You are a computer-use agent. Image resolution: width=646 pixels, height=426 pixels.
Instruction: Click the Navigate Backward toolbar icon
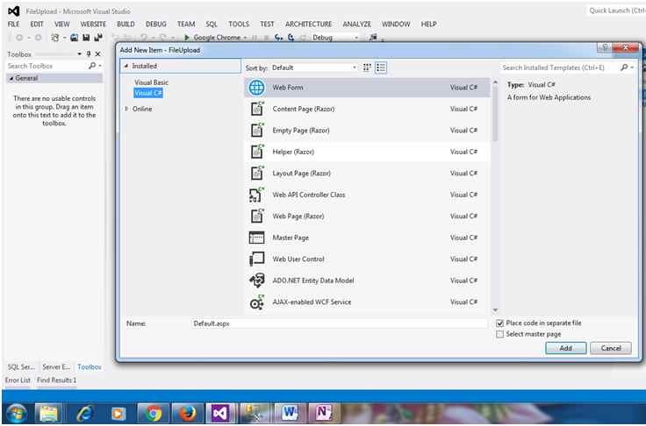(19, 38)
